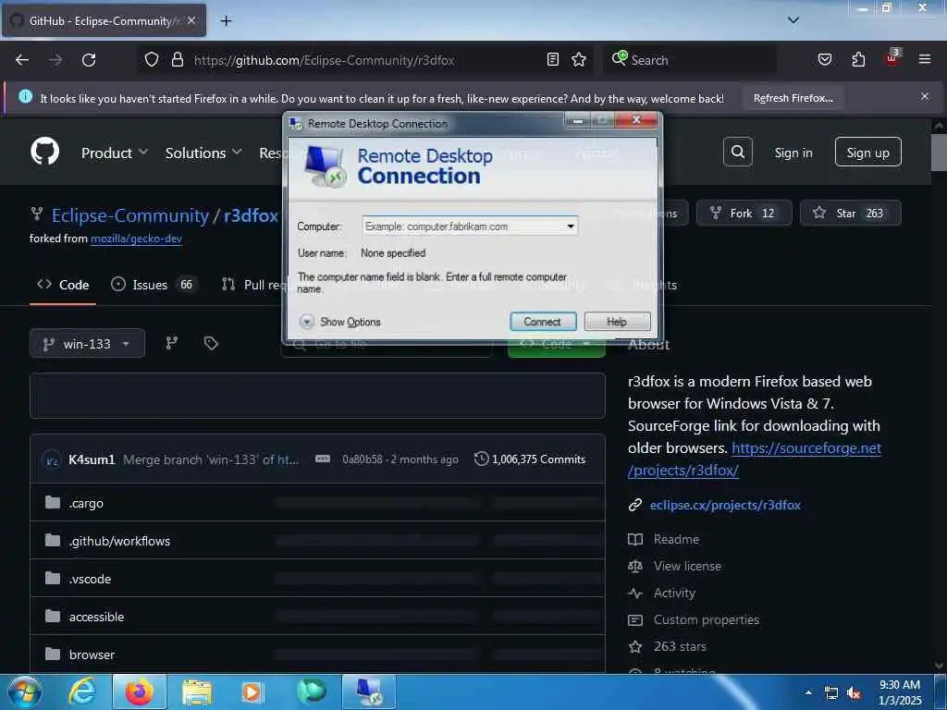The height and width of the screenshot is (710, 947).
Task: Click the muted volume tray icon
Action: click(x=854, y=693)
